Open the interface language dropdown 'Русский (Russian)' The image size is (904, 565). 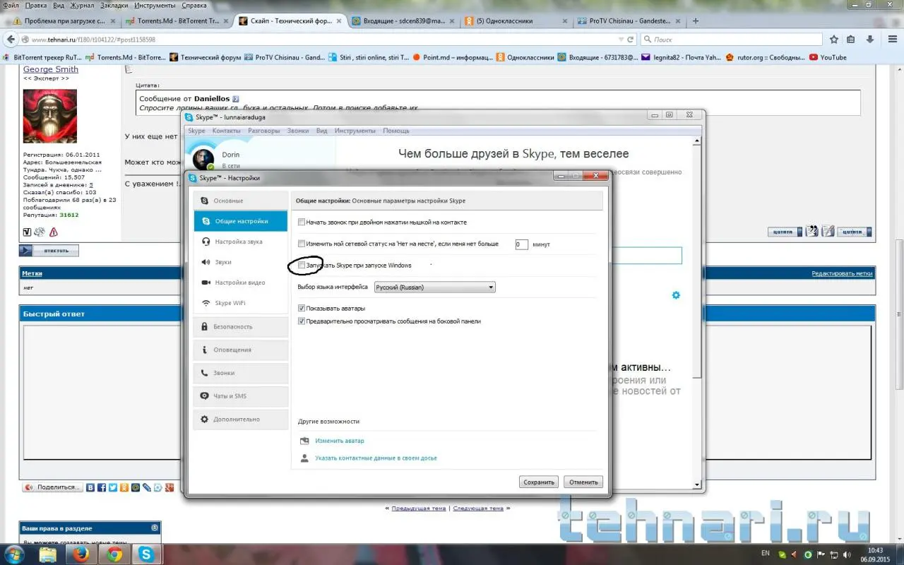pyautogui.click(x=434, y=287)
